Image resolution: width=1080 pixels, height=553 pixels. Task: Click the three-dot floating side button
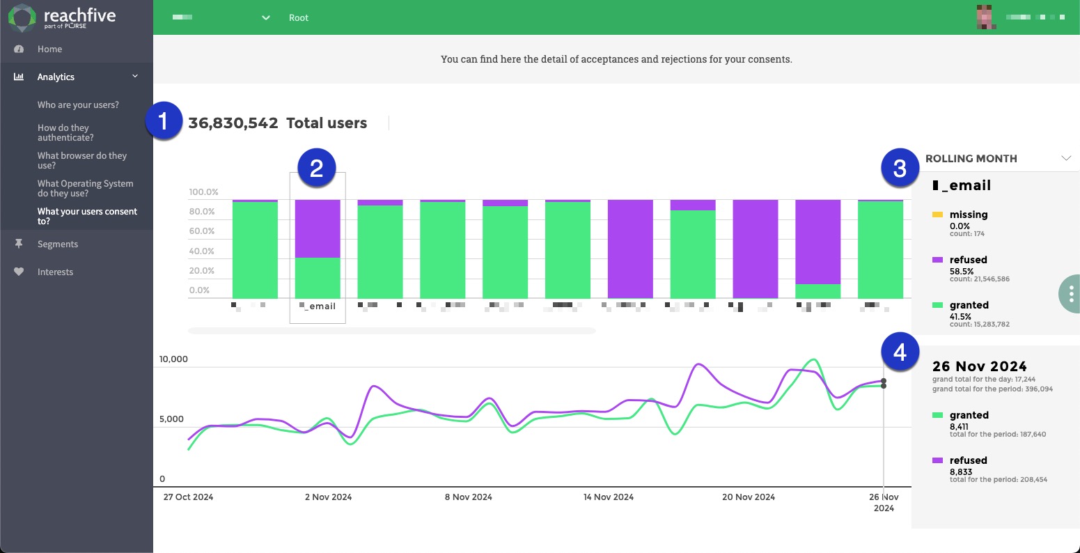1071,294
